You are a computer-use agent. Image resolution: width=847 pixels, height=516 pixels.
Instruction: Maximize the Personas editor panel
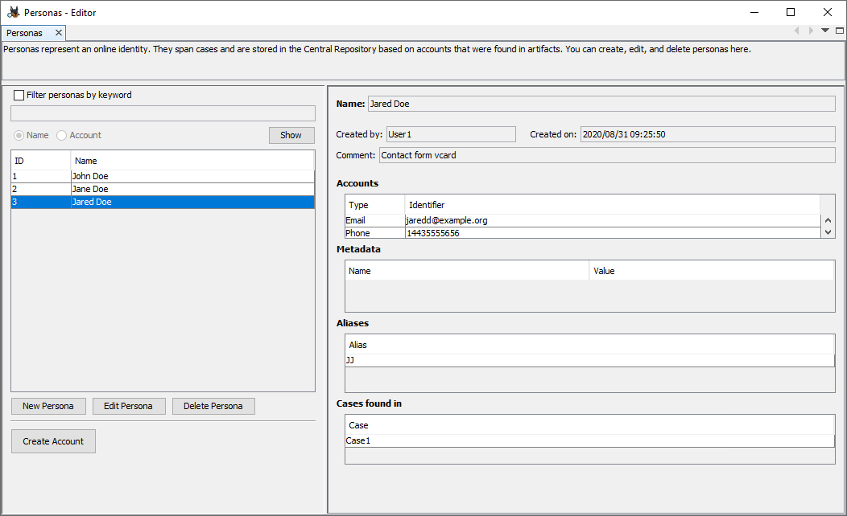pos(840,31)
